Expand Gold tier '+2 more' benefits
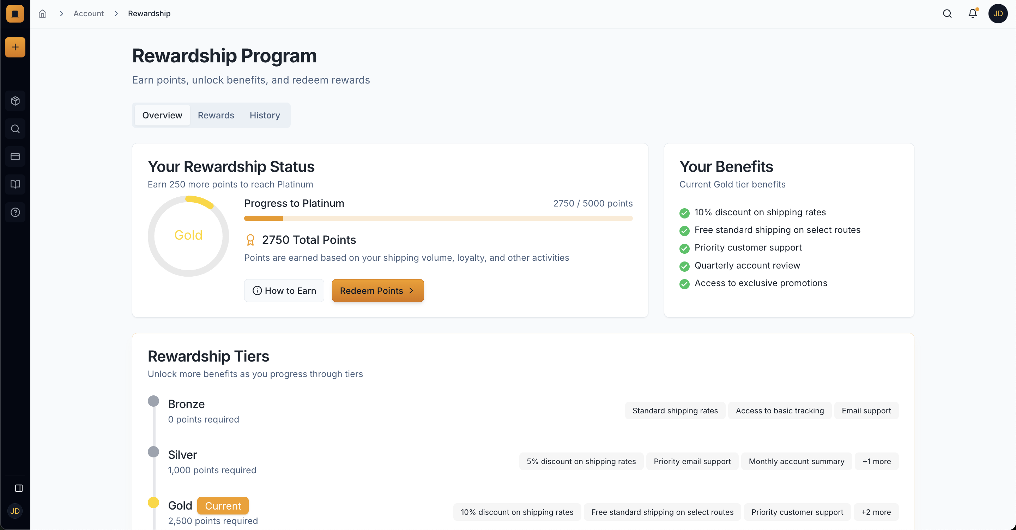Image resolution: width=1016 pixels, height=530 pixels. click(x=876, y=512)
